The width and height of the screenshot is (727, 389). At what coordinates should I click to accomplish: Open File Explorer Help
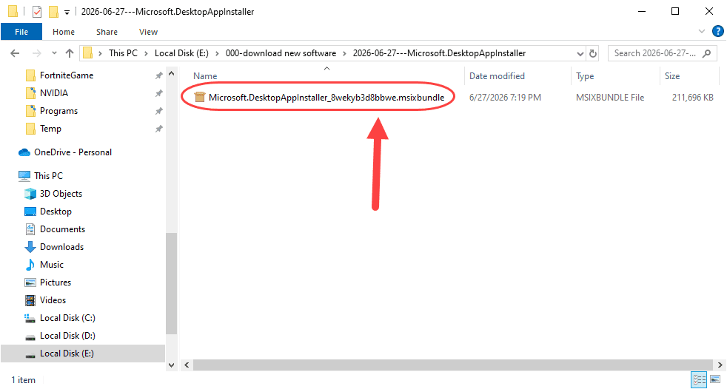tap(717, 32)
